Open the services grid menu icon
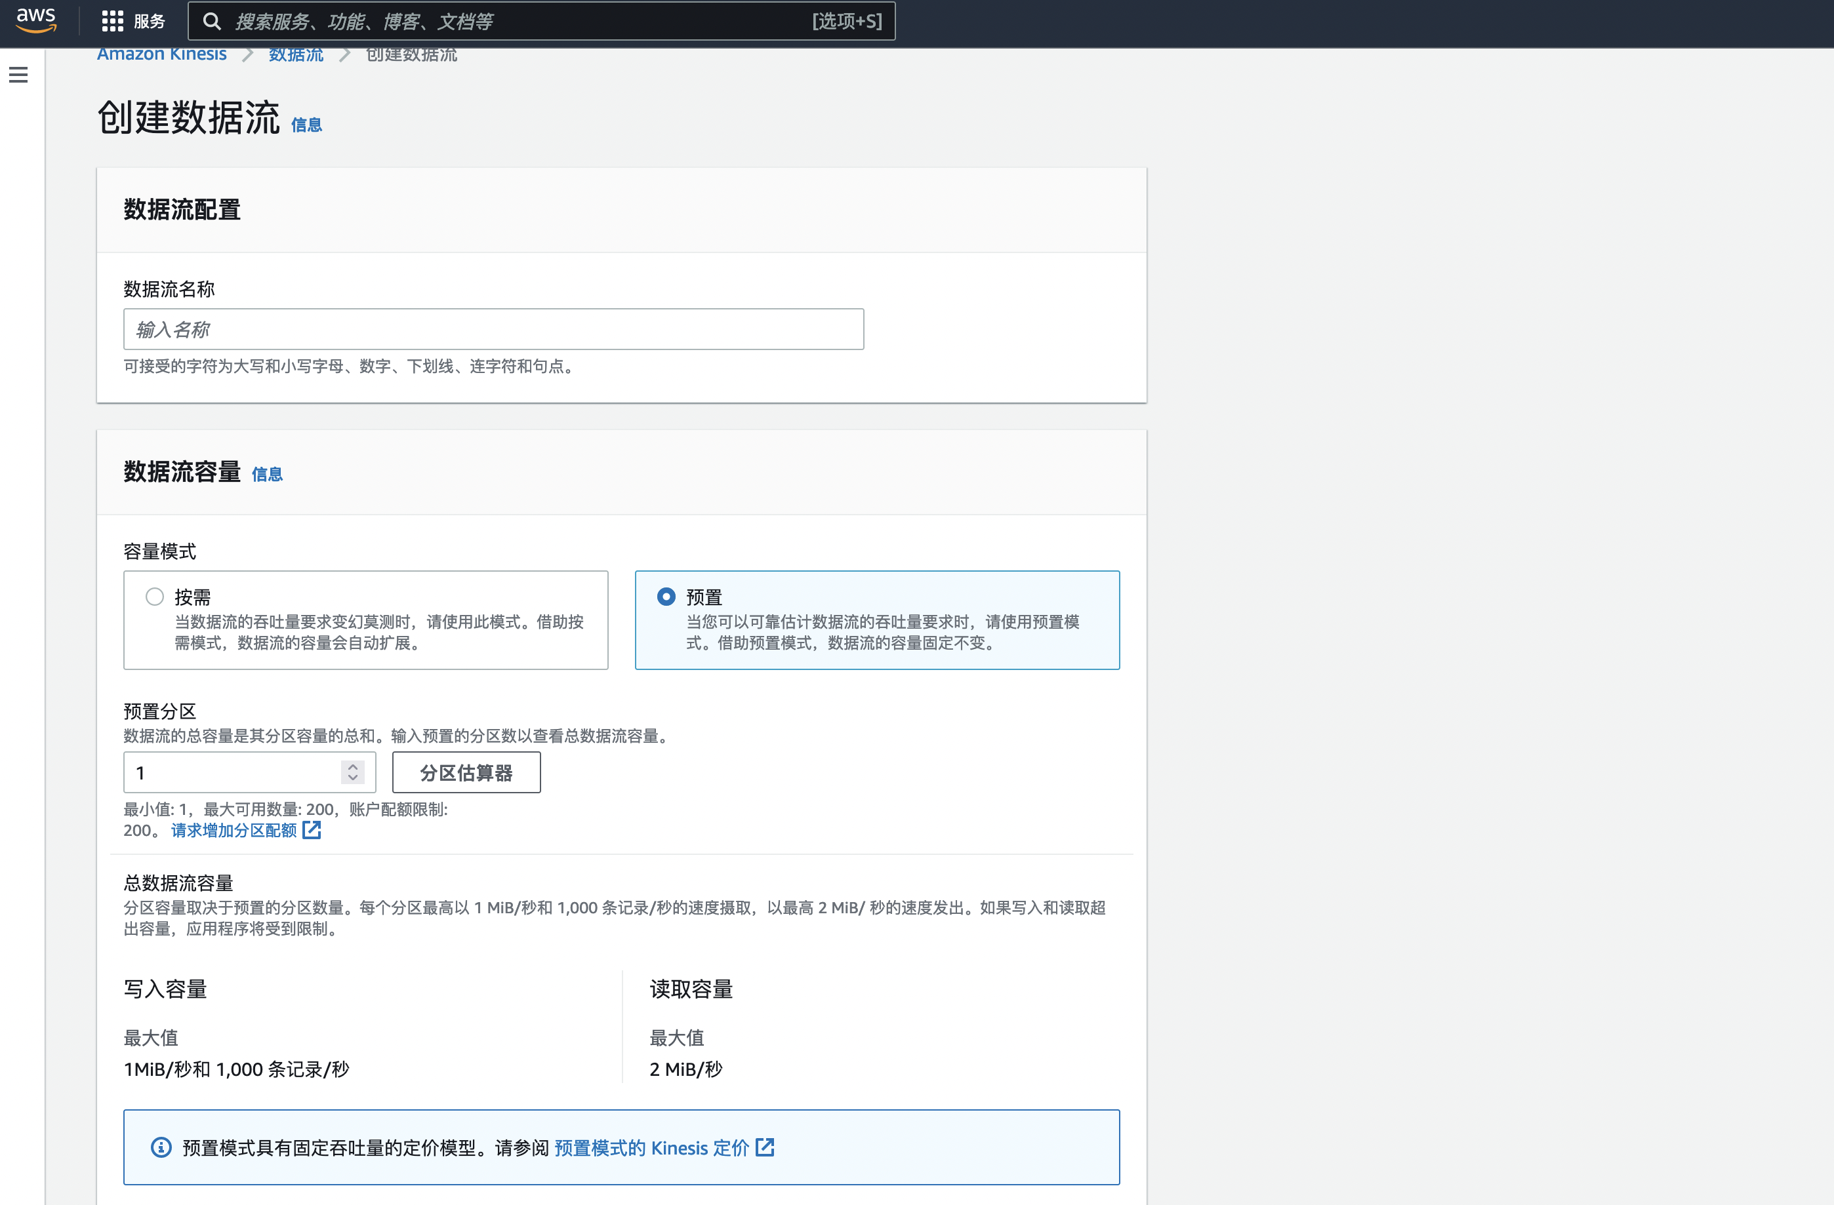Image resolution: width=1834 pixels, height=1205 pixels. tap(113, 21)
